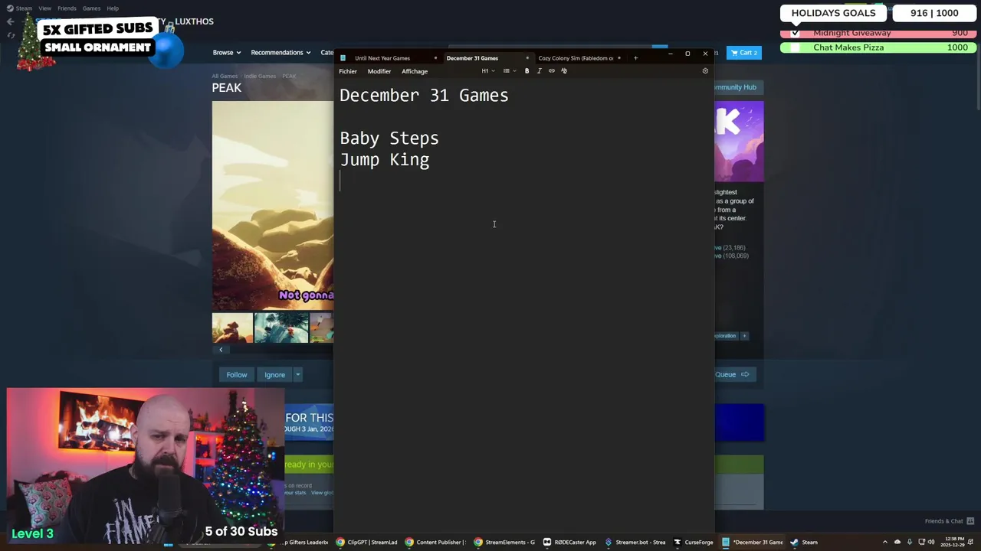Add a new Notepad tab
This screenshot has height=551, width=981.
635,58
